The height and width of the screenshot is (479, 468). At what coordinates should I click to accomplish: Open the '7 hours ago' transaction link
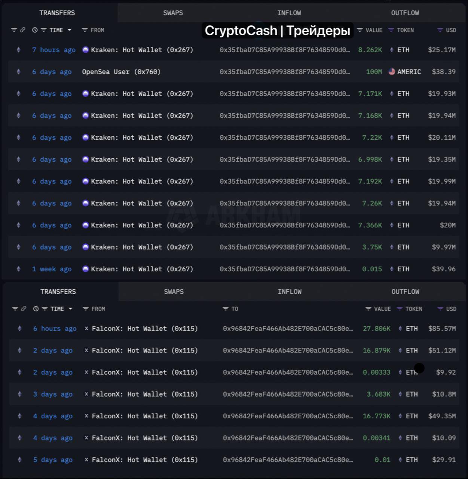pyautogui.click(x=54, y=50)
